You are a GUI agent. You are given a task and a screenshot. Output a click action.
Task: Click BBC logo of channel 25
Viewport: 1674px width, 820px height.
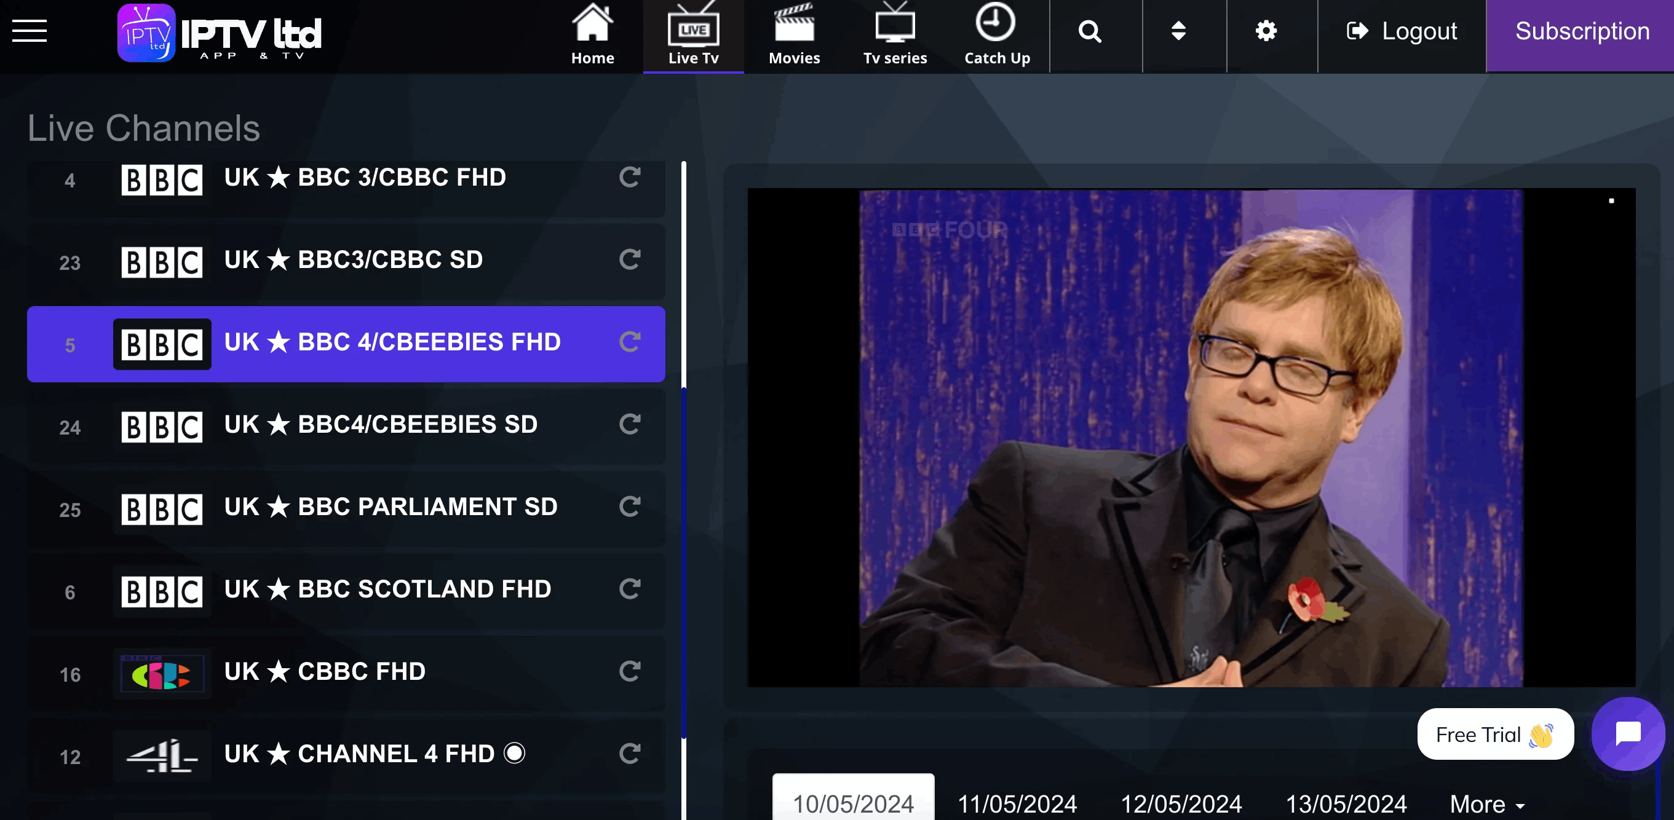pos(162,510)
